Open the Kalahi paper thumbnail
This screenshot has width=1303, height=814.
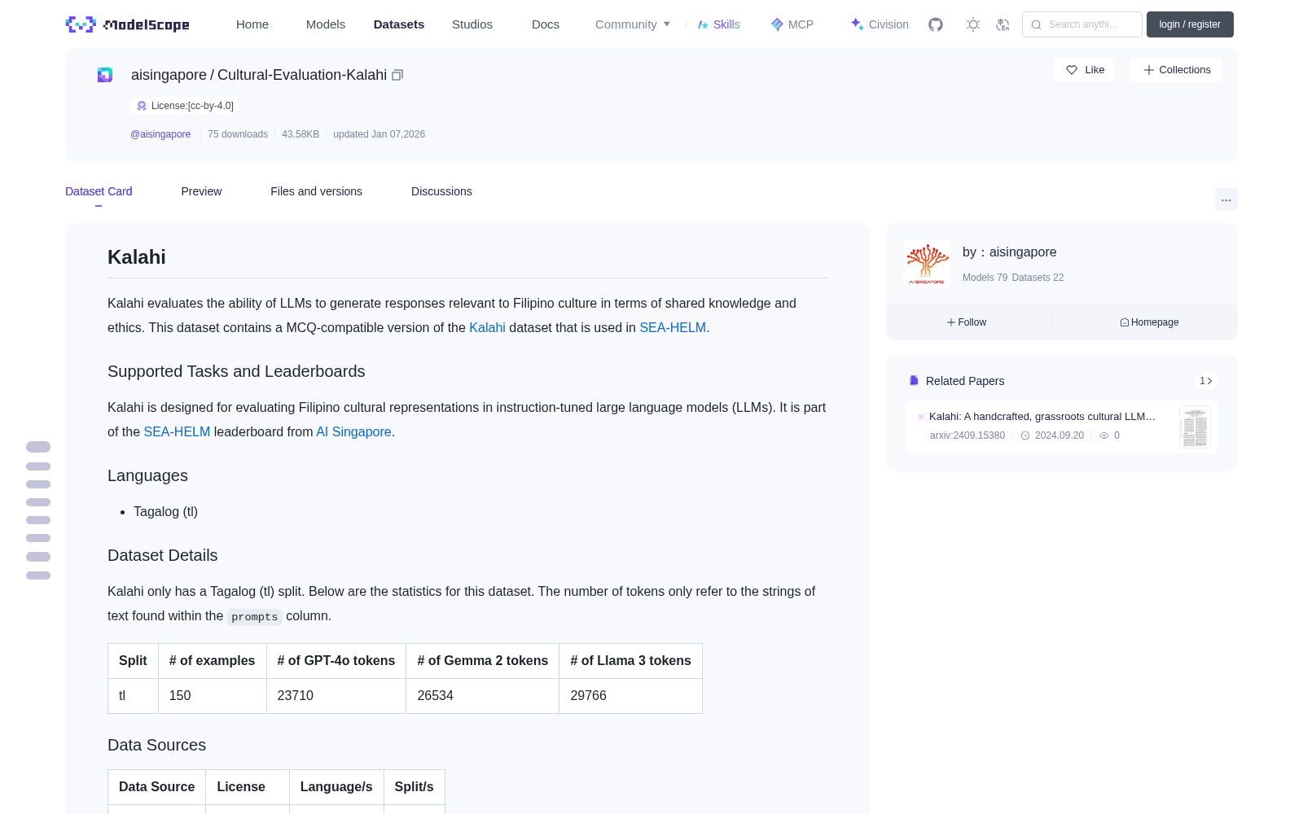coord(1195,427)
